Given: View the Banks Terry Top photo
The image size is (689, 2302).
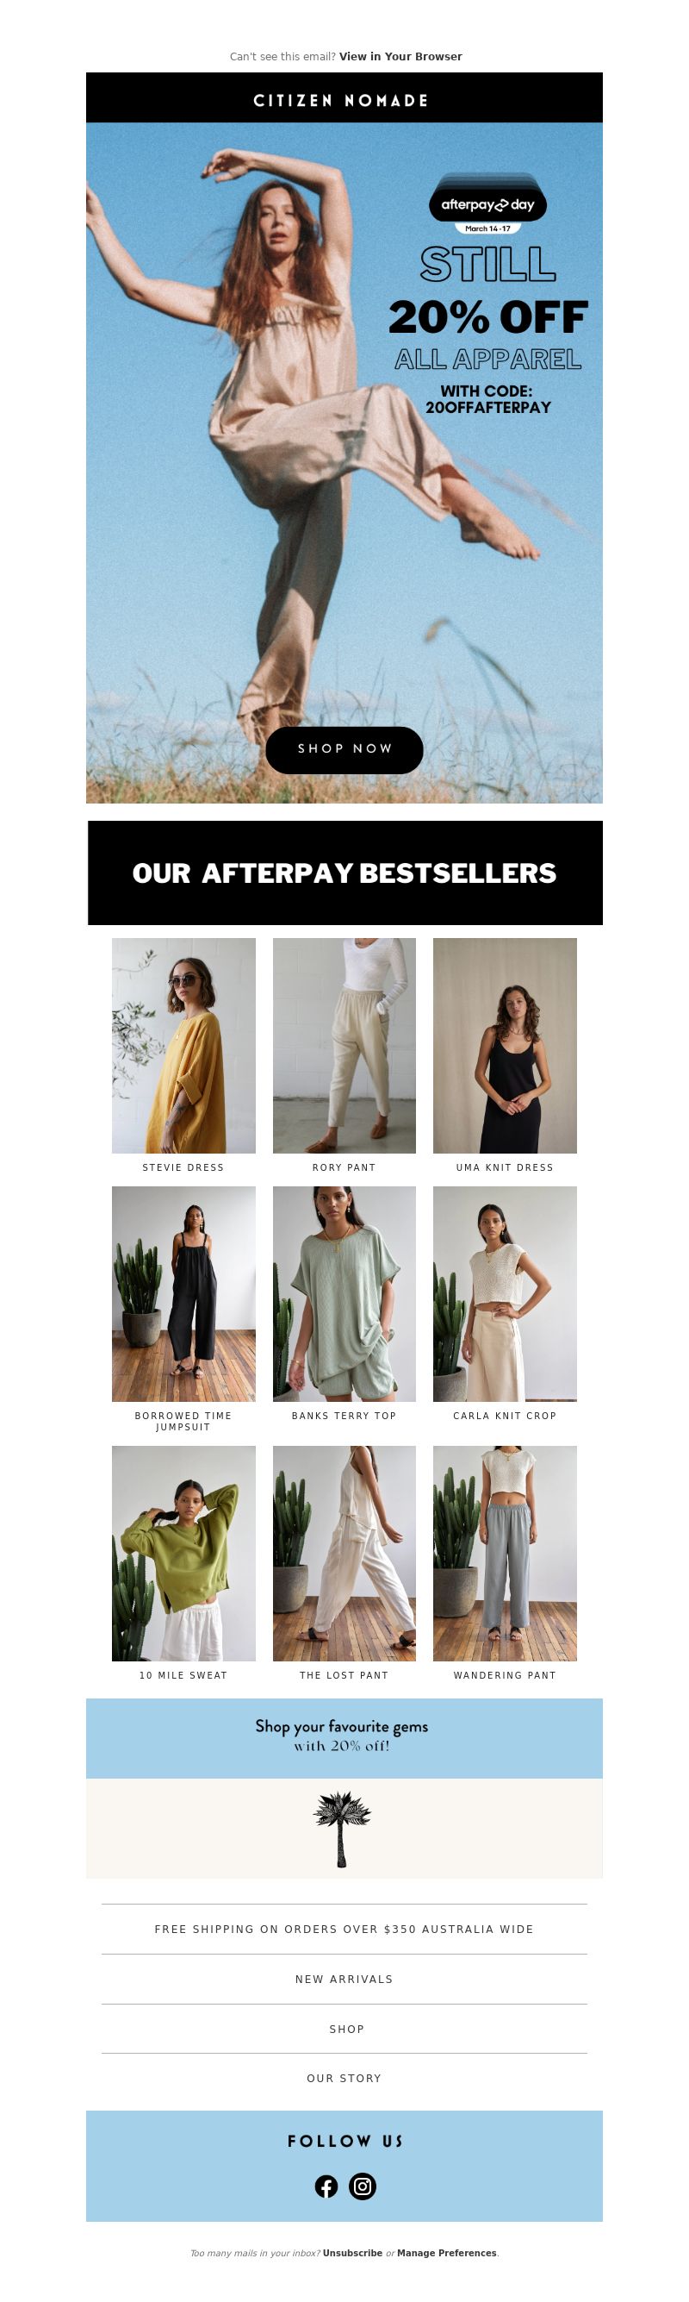Looking at the screenshot, I should [344, 1294].
